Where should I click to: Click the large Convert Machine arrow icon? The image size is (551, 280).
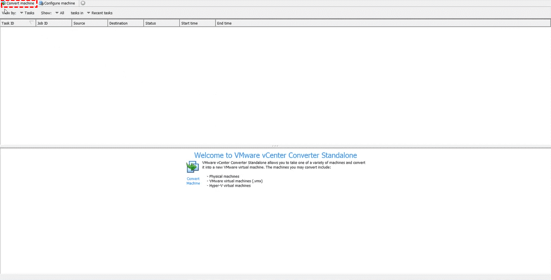[192, 167]
